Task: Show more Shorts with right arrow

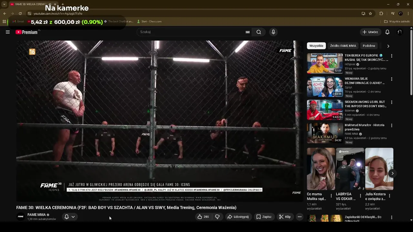Action: pyautogui.click(x=392, y=173)
